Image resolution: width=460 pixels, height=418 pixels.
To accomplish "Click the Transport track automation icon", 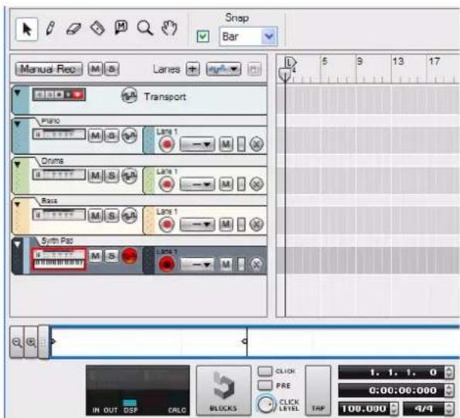I will pyautogui.click(x=129, y=96).
